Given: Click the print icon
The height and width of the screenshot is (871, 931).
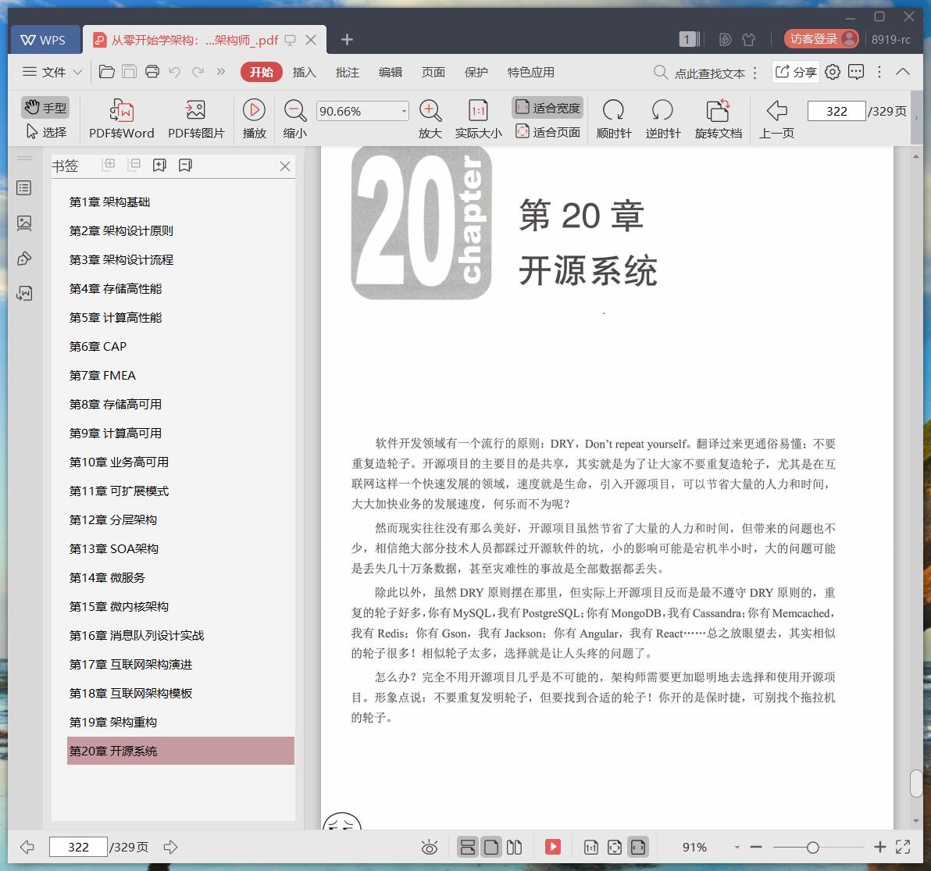Looking at the screenshot, I should (x=152, y=72).
